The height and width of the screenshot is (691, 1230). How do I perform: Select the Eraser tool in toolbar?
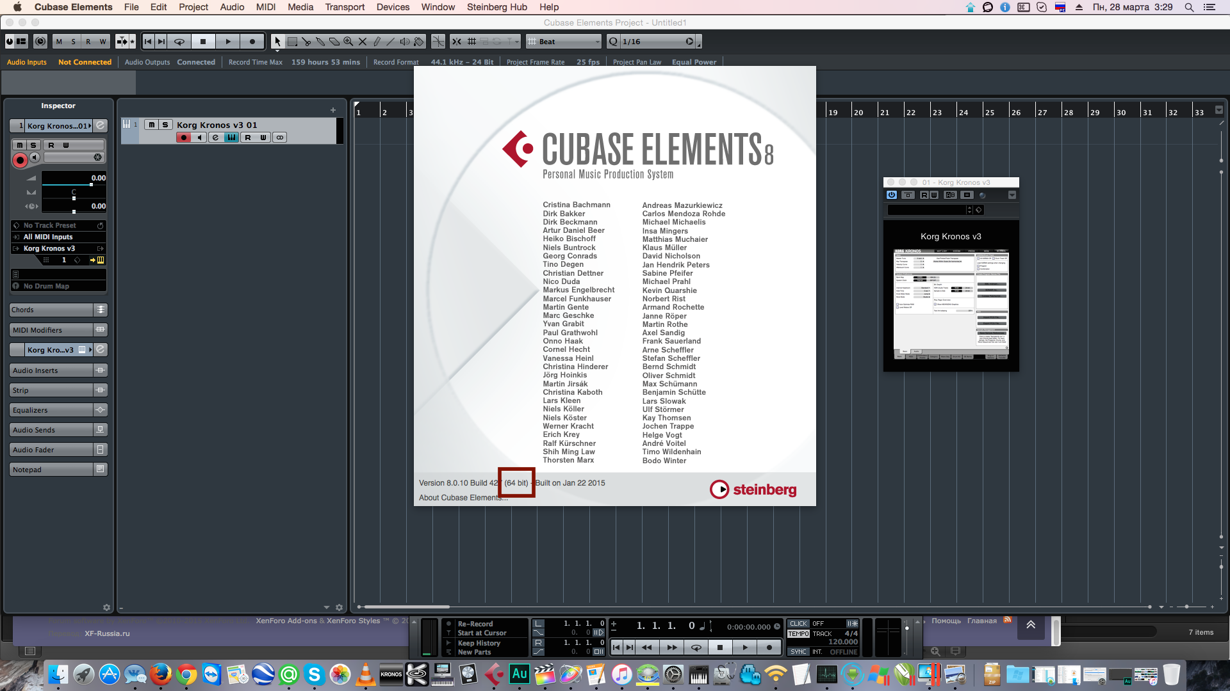point(334,42)
